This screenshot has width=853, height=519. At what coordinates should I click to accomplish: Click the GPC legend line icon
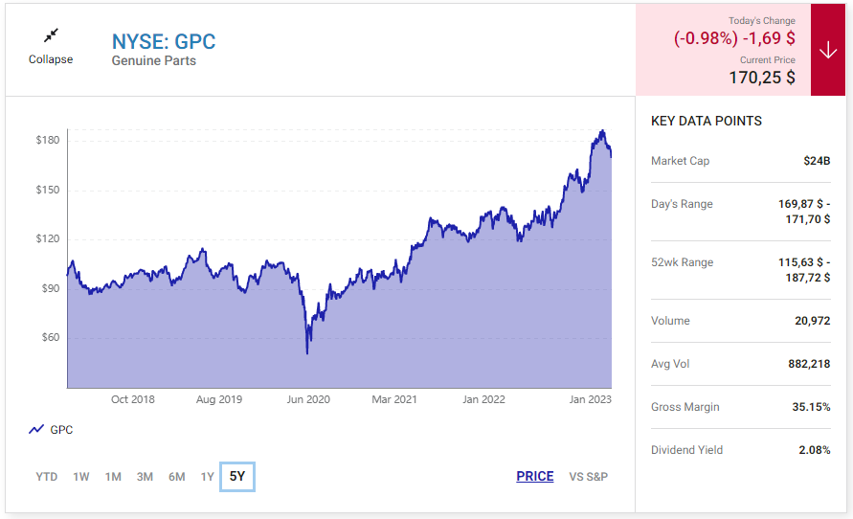36,430
